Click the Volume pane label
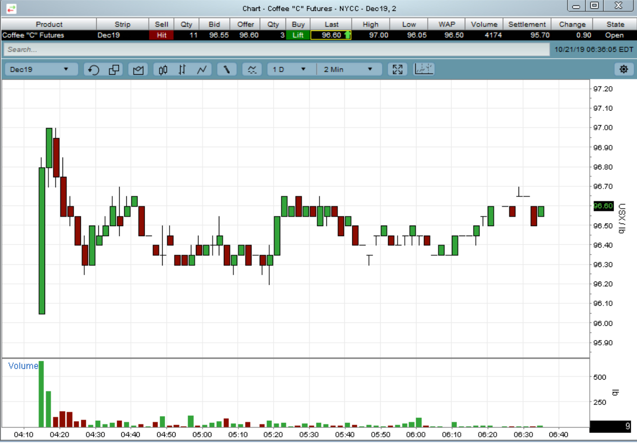The height and width of the screenshot is (445, 637). click(x=23, y=366)
